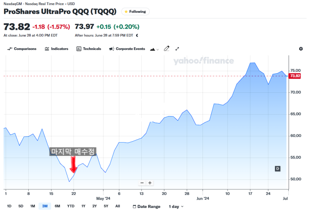Viewport: 309px width, 213px height.
Task: Select the 1Y time range
Action: (83, 206)
